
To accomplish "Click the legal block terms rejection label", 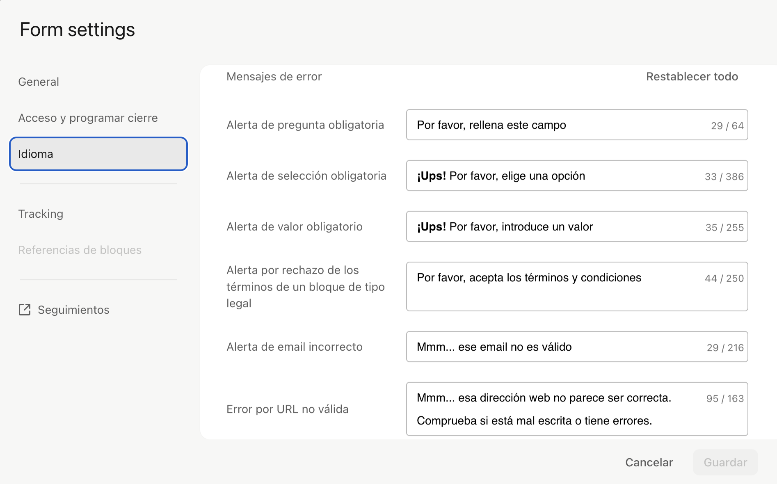I will tap(306, 287).
